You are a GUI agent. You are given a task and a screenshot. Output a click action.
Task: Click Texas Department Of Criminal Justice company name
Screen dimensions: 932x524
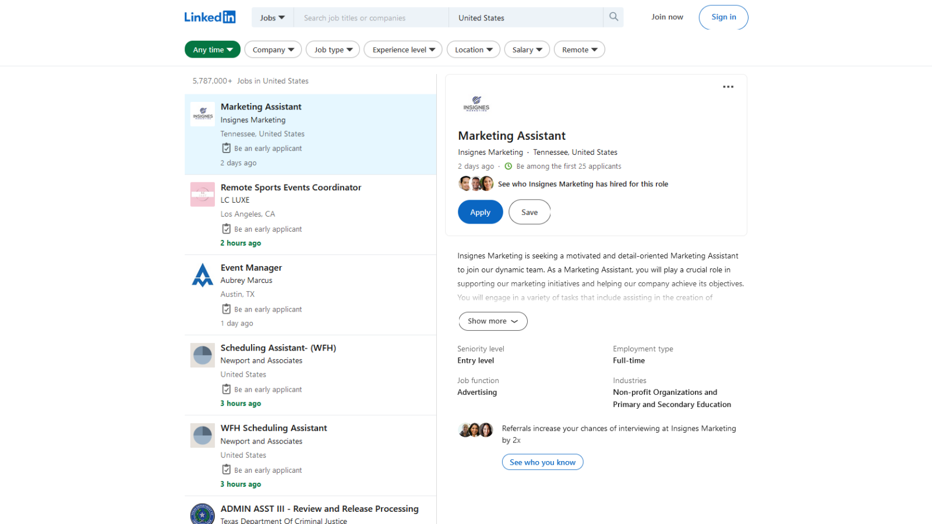tap(284, 521)
